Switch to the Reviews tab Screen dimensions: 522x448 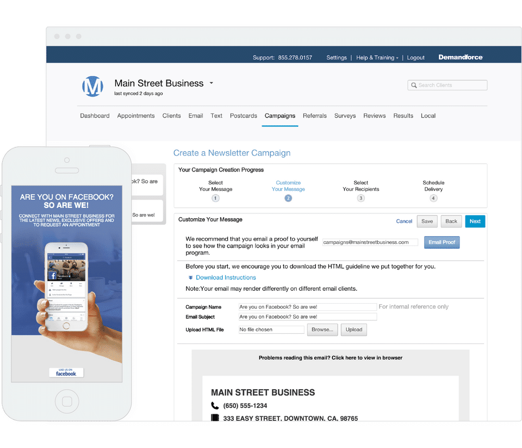(x=375, y=115)
